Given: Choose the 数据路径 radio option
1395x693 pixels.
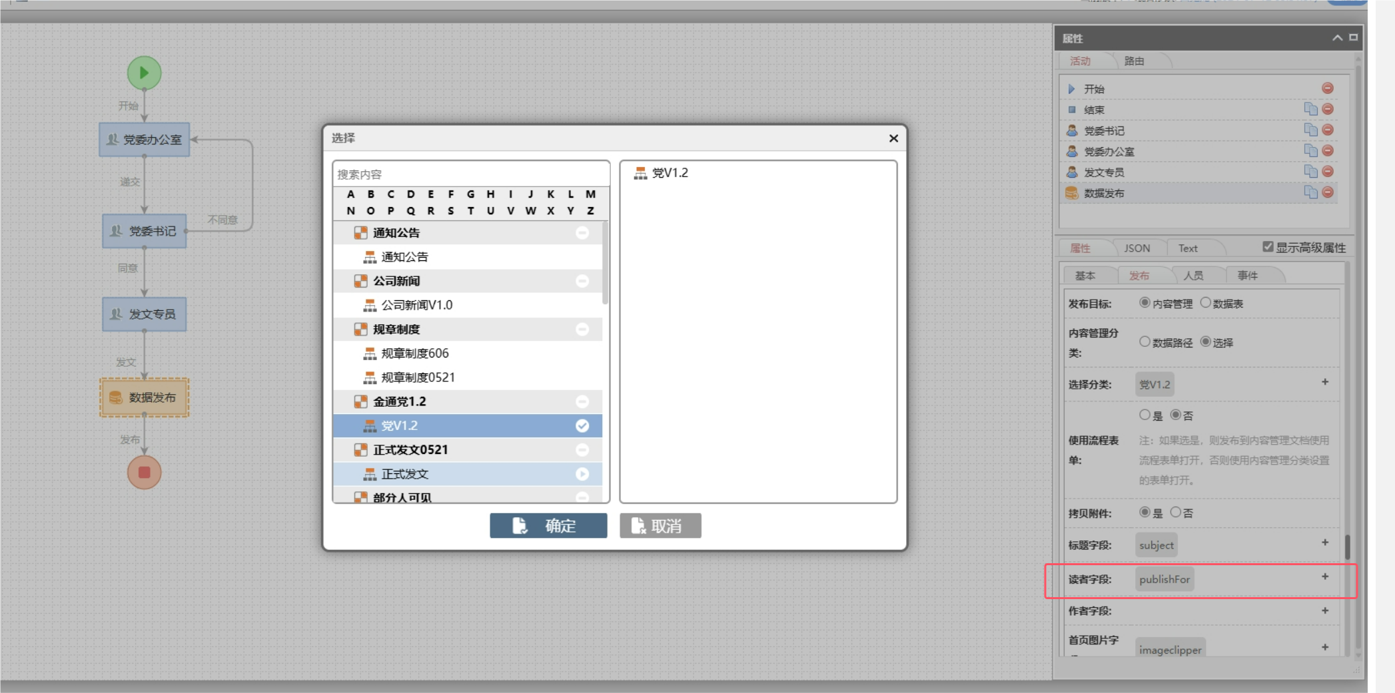Looking at the screenshot, I should [x=1145, y=342].
